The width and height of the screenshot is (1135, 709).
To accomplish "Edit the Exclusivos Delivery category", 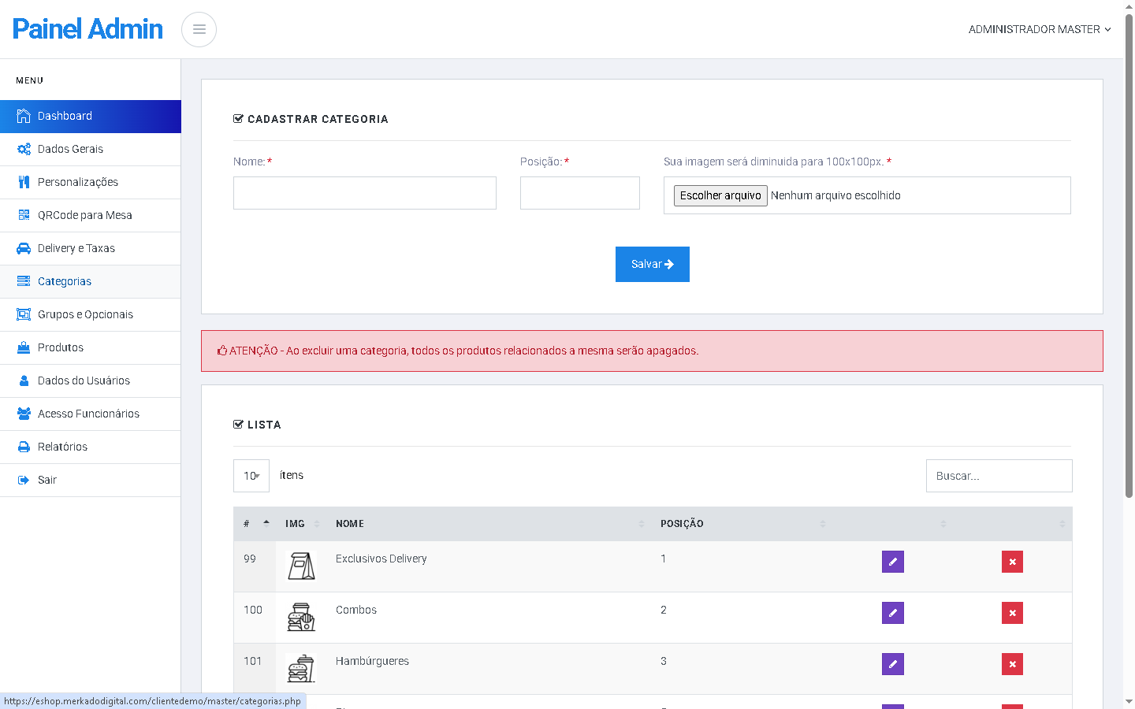I will pos(892,562).
